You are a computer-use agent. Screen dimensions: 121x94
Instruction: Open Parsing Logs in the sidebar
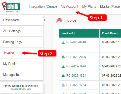coord(22,42)
